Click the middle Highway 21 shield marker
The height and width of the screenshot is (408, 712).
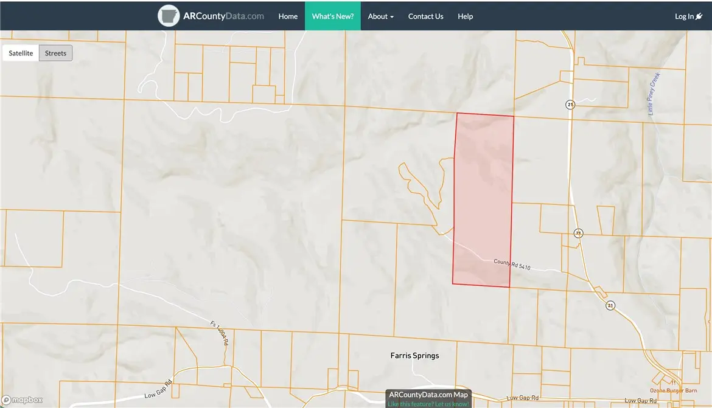pos(578,233)
